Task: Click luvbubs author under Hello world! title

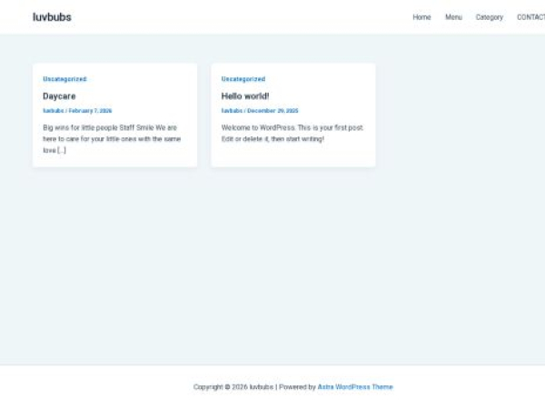Action: point(232,111)
